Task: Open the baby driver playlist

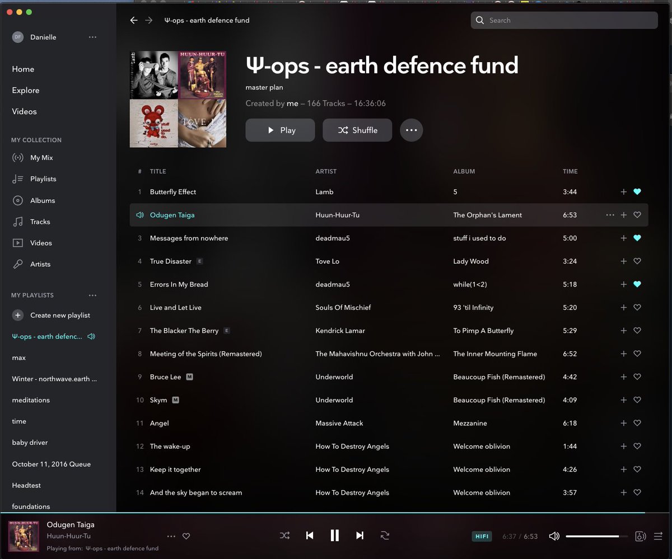Action: (x=30, y=443)
